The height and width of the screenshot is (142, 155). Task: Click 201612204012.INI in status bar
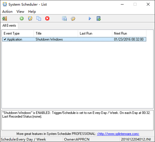(x=136, y=139)
